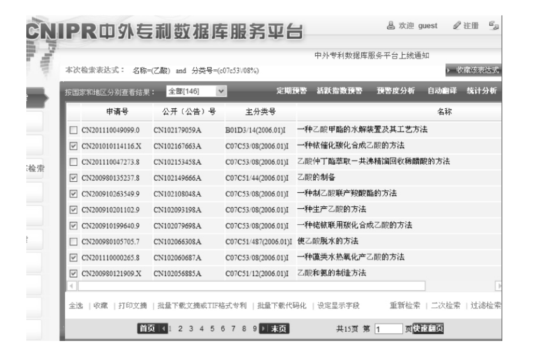Viewport: 553px width, 357px height.
Task: Go to next page arrow before 末页
Action: [264, 329]
